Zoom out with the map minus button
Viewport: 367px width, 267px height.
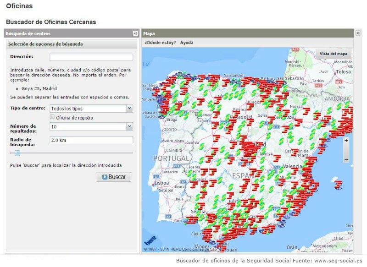point(346,159)
